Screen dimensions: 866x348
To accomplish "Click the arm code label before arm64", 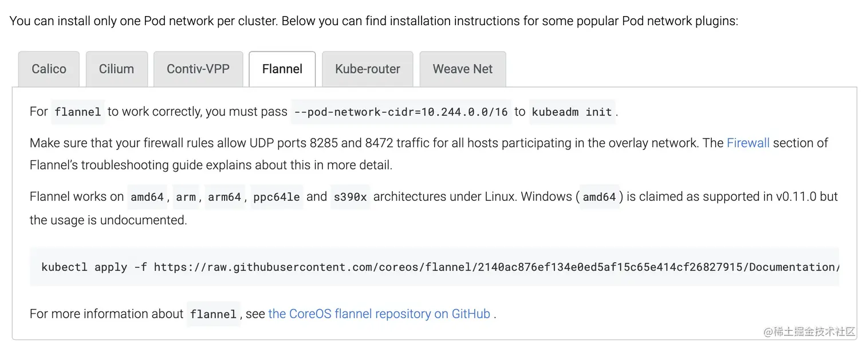I will [186, 197].
